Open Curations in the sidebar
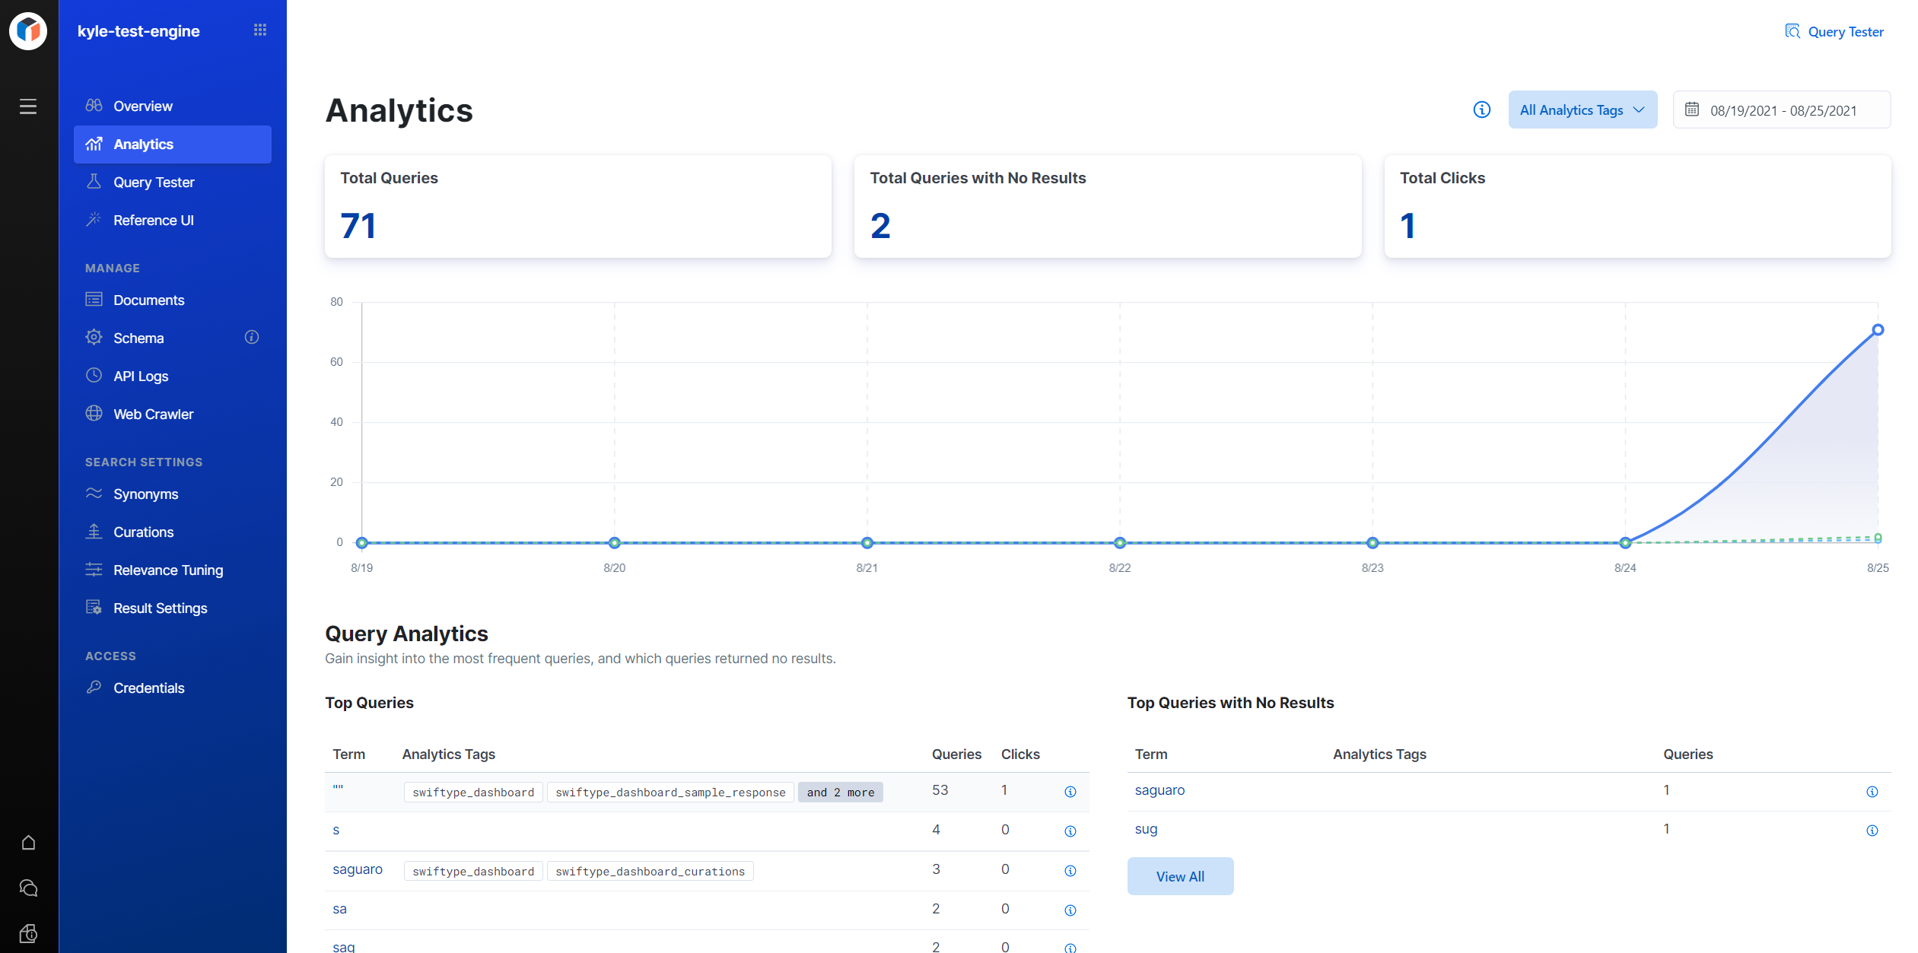Image resolution: width=1918 pixels, height=953 pixels. pos(143,532)
